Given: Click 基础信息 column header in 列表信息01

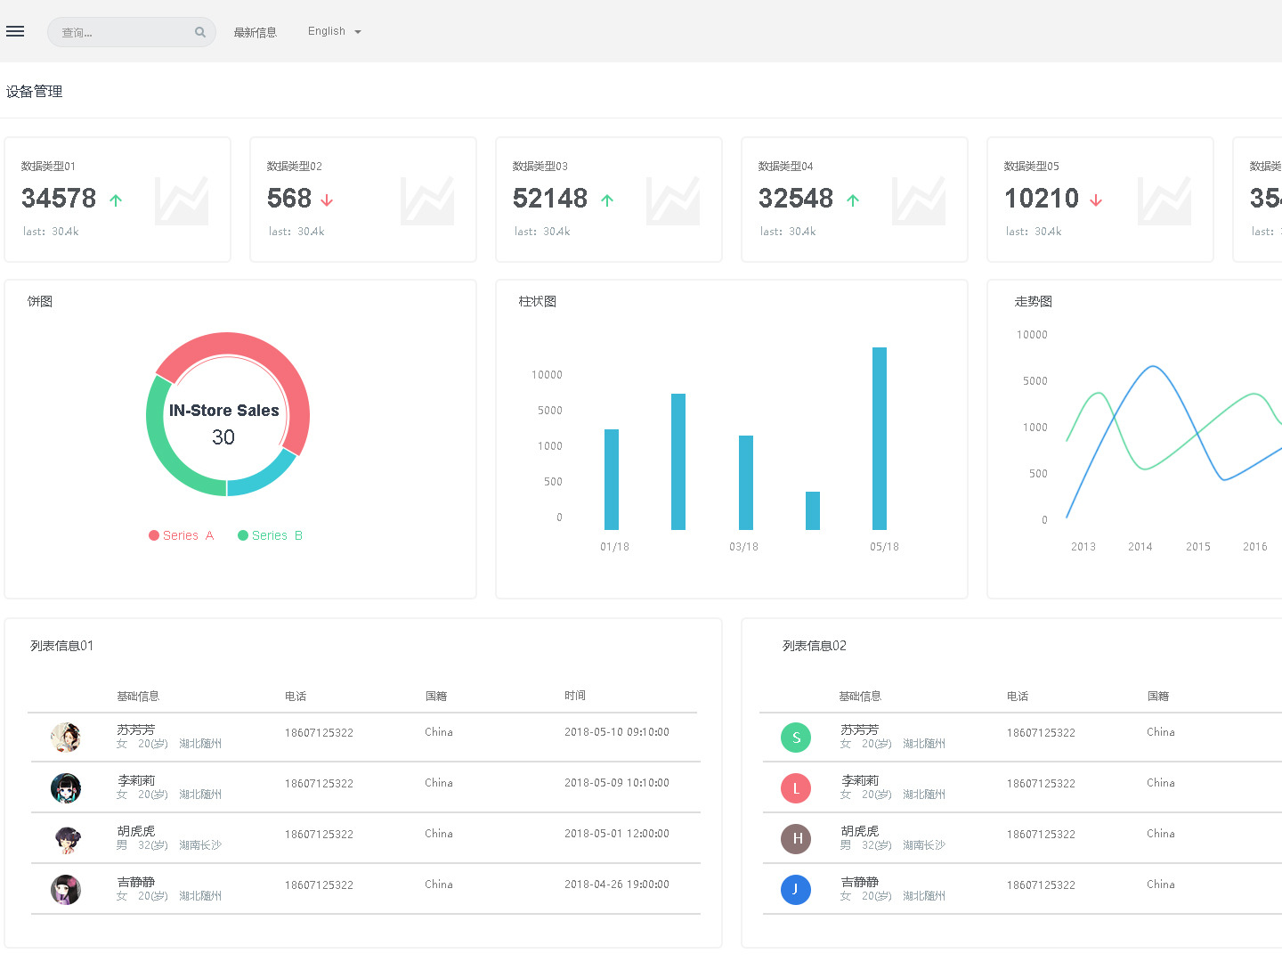Looking at the screenshot, I should 138,697.
